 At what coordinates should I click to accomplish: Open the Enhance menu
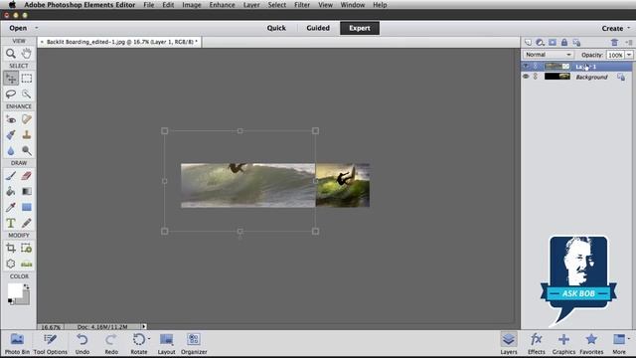tap(222, 5)
